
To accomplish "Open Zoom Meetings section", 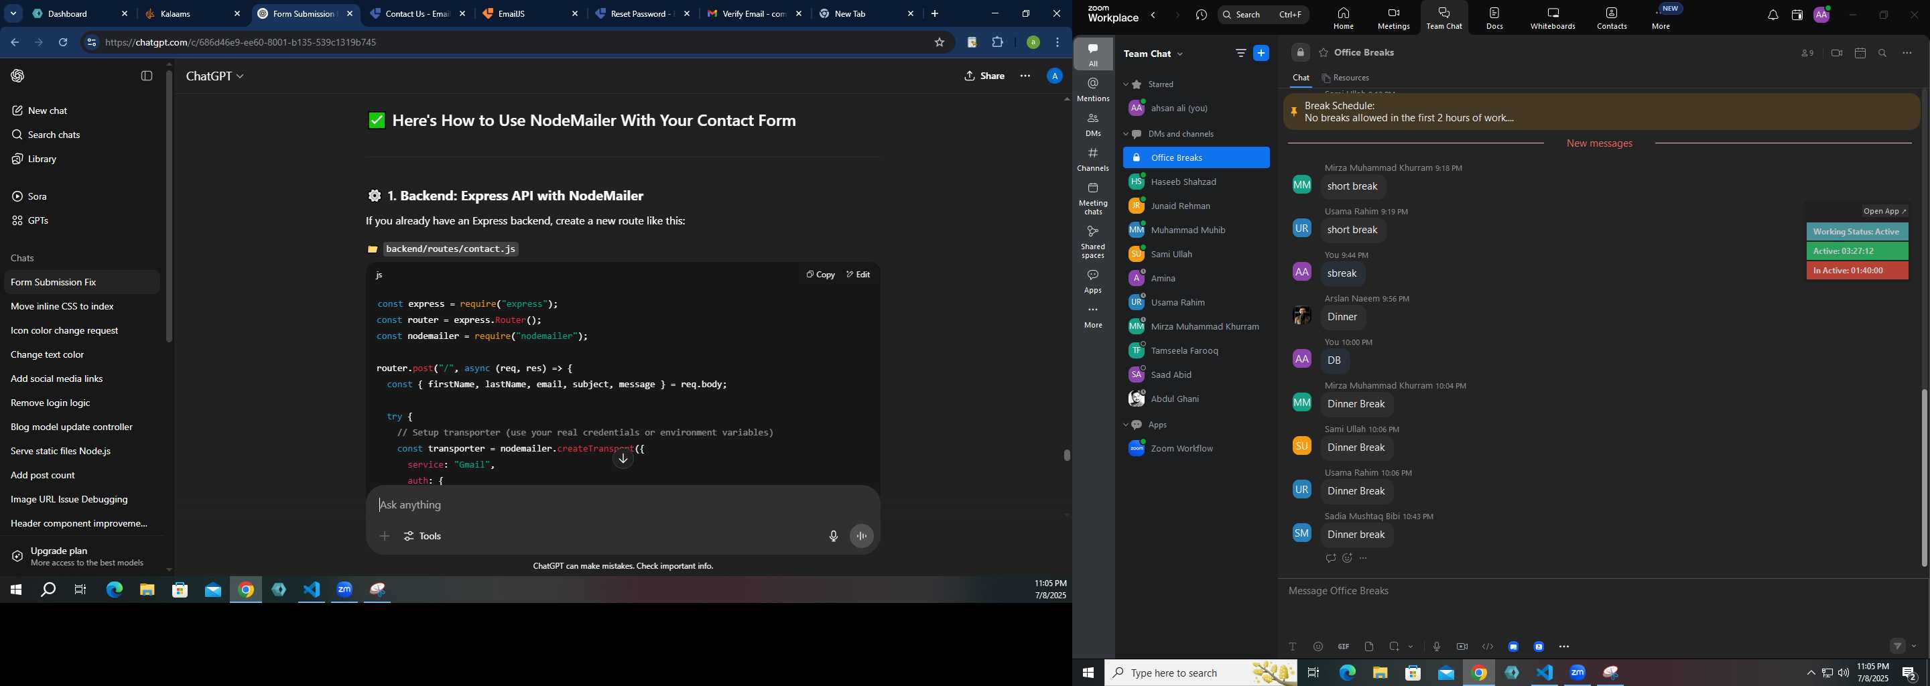I will point(1393,18).
